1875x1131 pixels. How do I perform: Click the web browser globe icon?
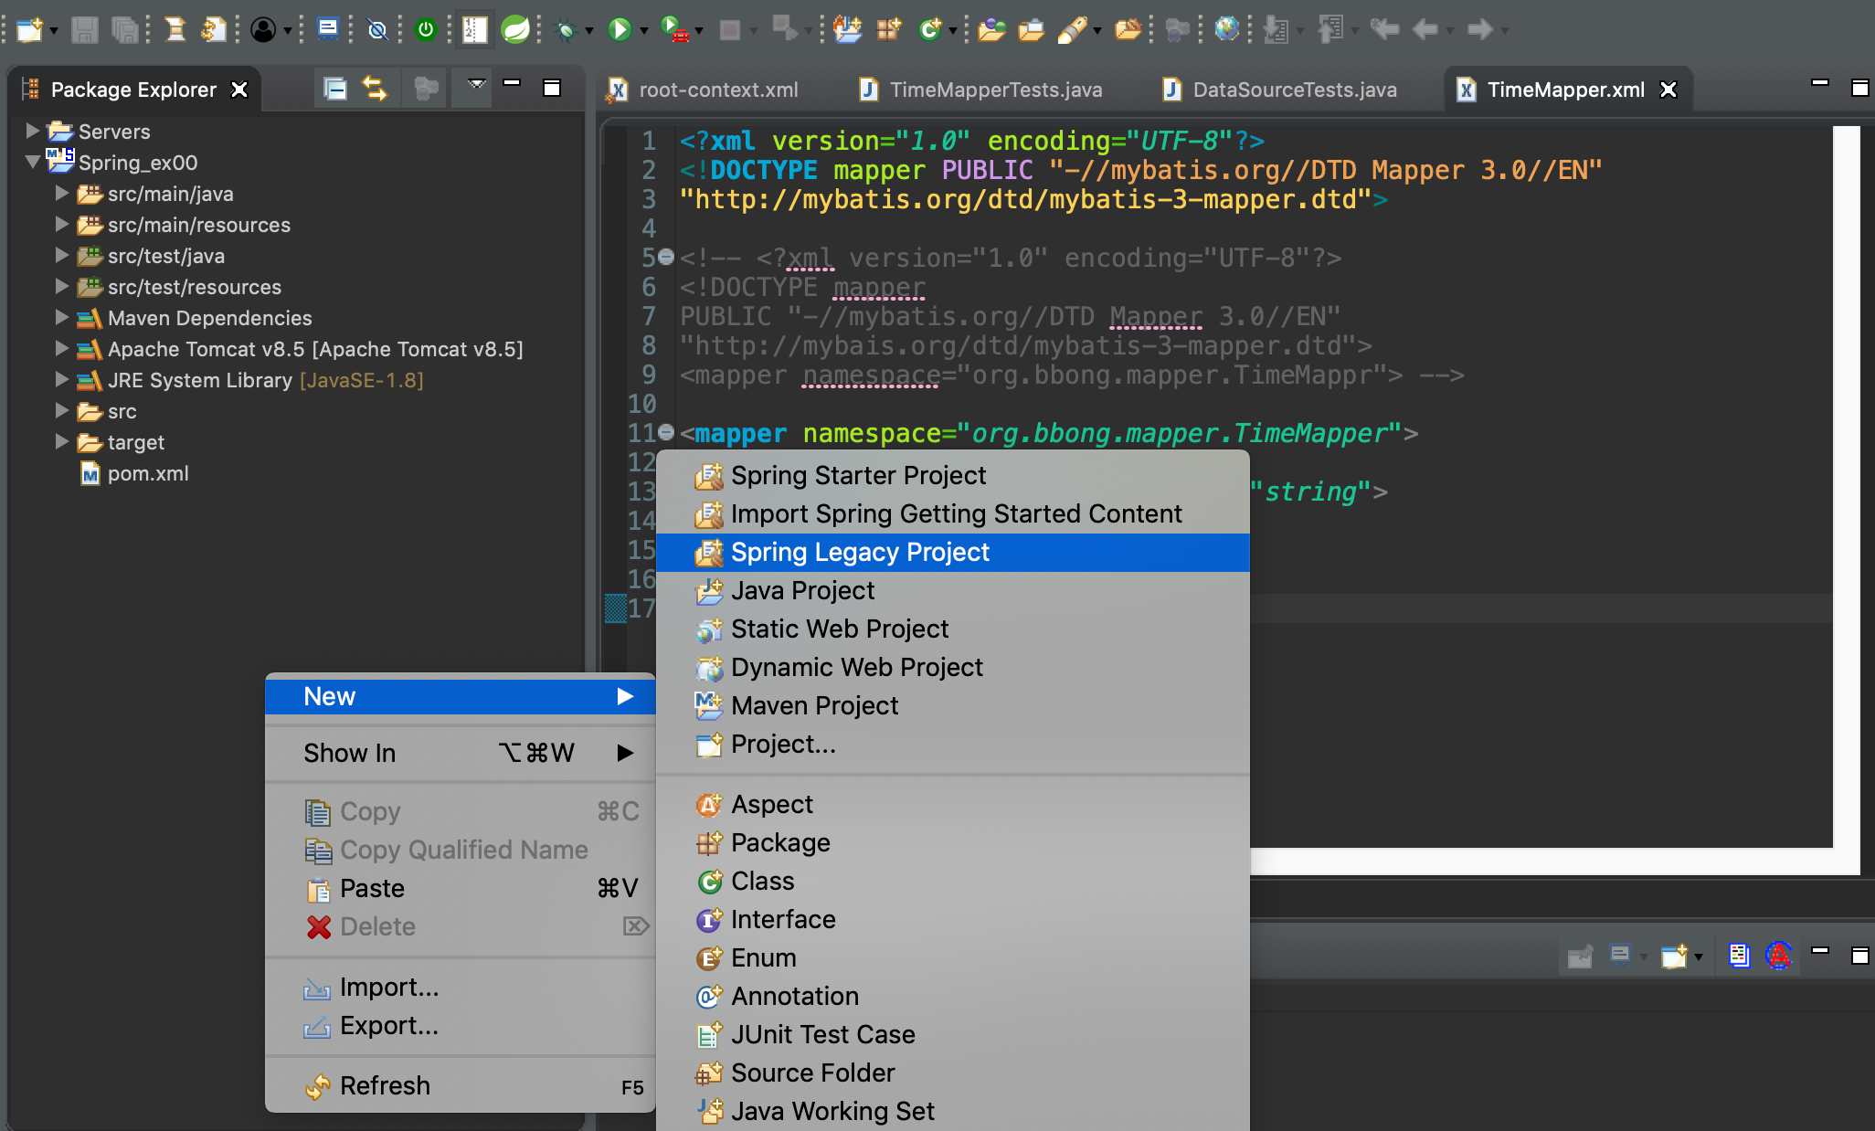click(x=1226, y=29)
